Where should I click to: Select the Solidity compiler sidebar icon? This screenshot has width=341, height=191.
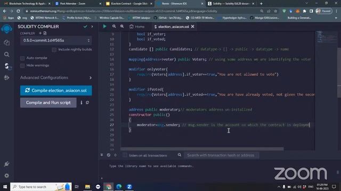(7, 66)
